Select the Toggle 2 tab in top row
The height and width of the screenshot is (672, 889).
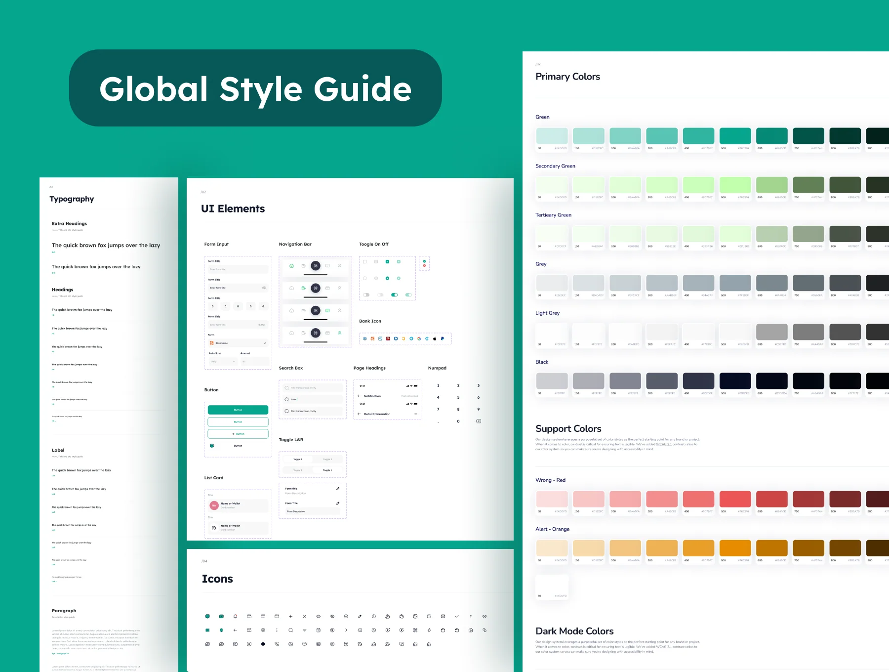point(327,460)
